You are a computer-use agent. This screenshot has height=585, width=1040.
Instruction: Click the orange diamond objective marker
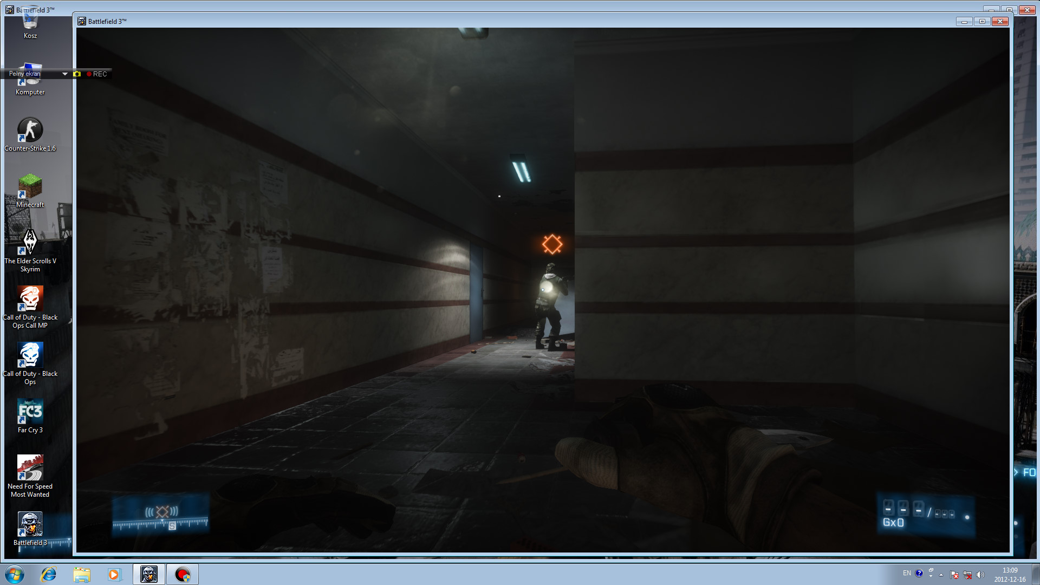click(552, 244)
